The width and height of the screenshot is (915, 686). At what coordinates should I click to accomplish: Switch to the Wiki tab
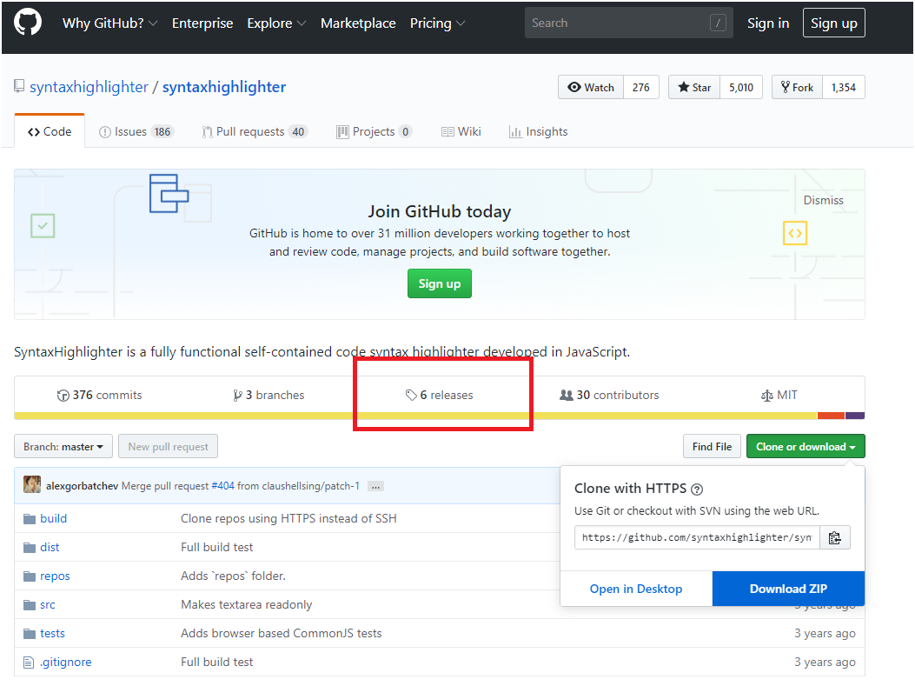(x=461, y=131)
